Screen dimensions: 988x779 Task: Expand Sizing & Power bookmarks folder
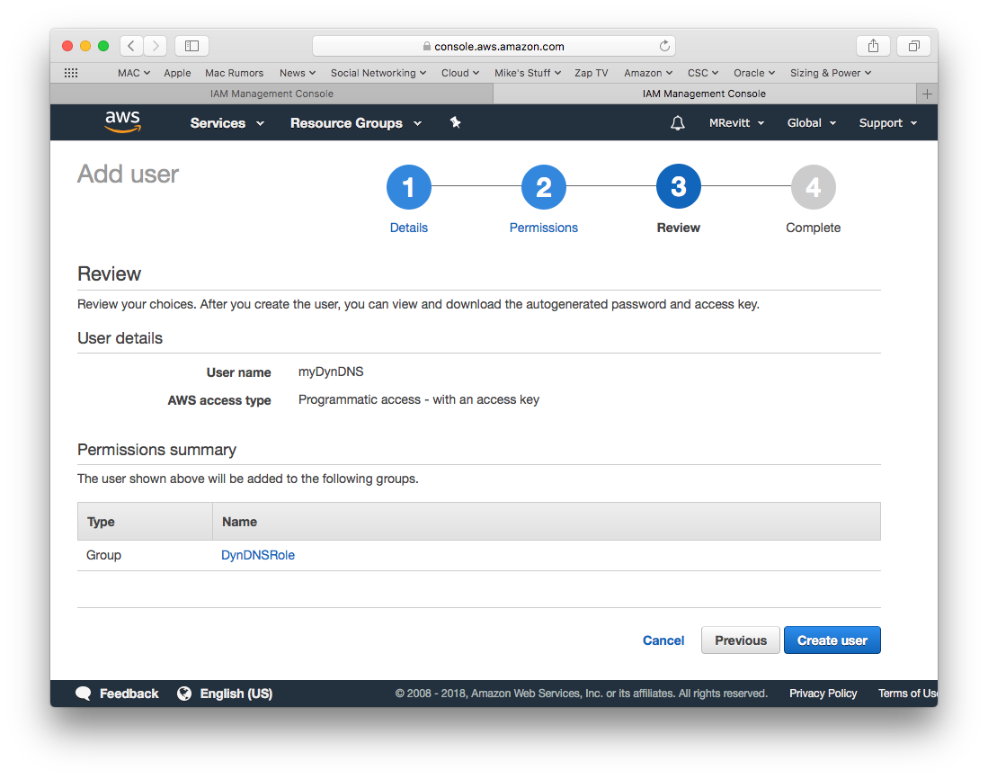pyautogui.click(x=831, y=73)
